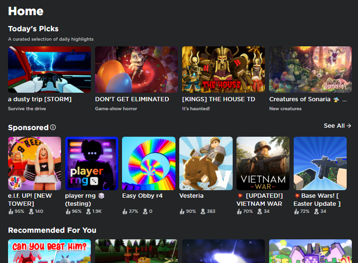Image resolution: width=358 pixels, height=263 pixels.
Task: Click the 70% rating text
Action: coord(248,211)
